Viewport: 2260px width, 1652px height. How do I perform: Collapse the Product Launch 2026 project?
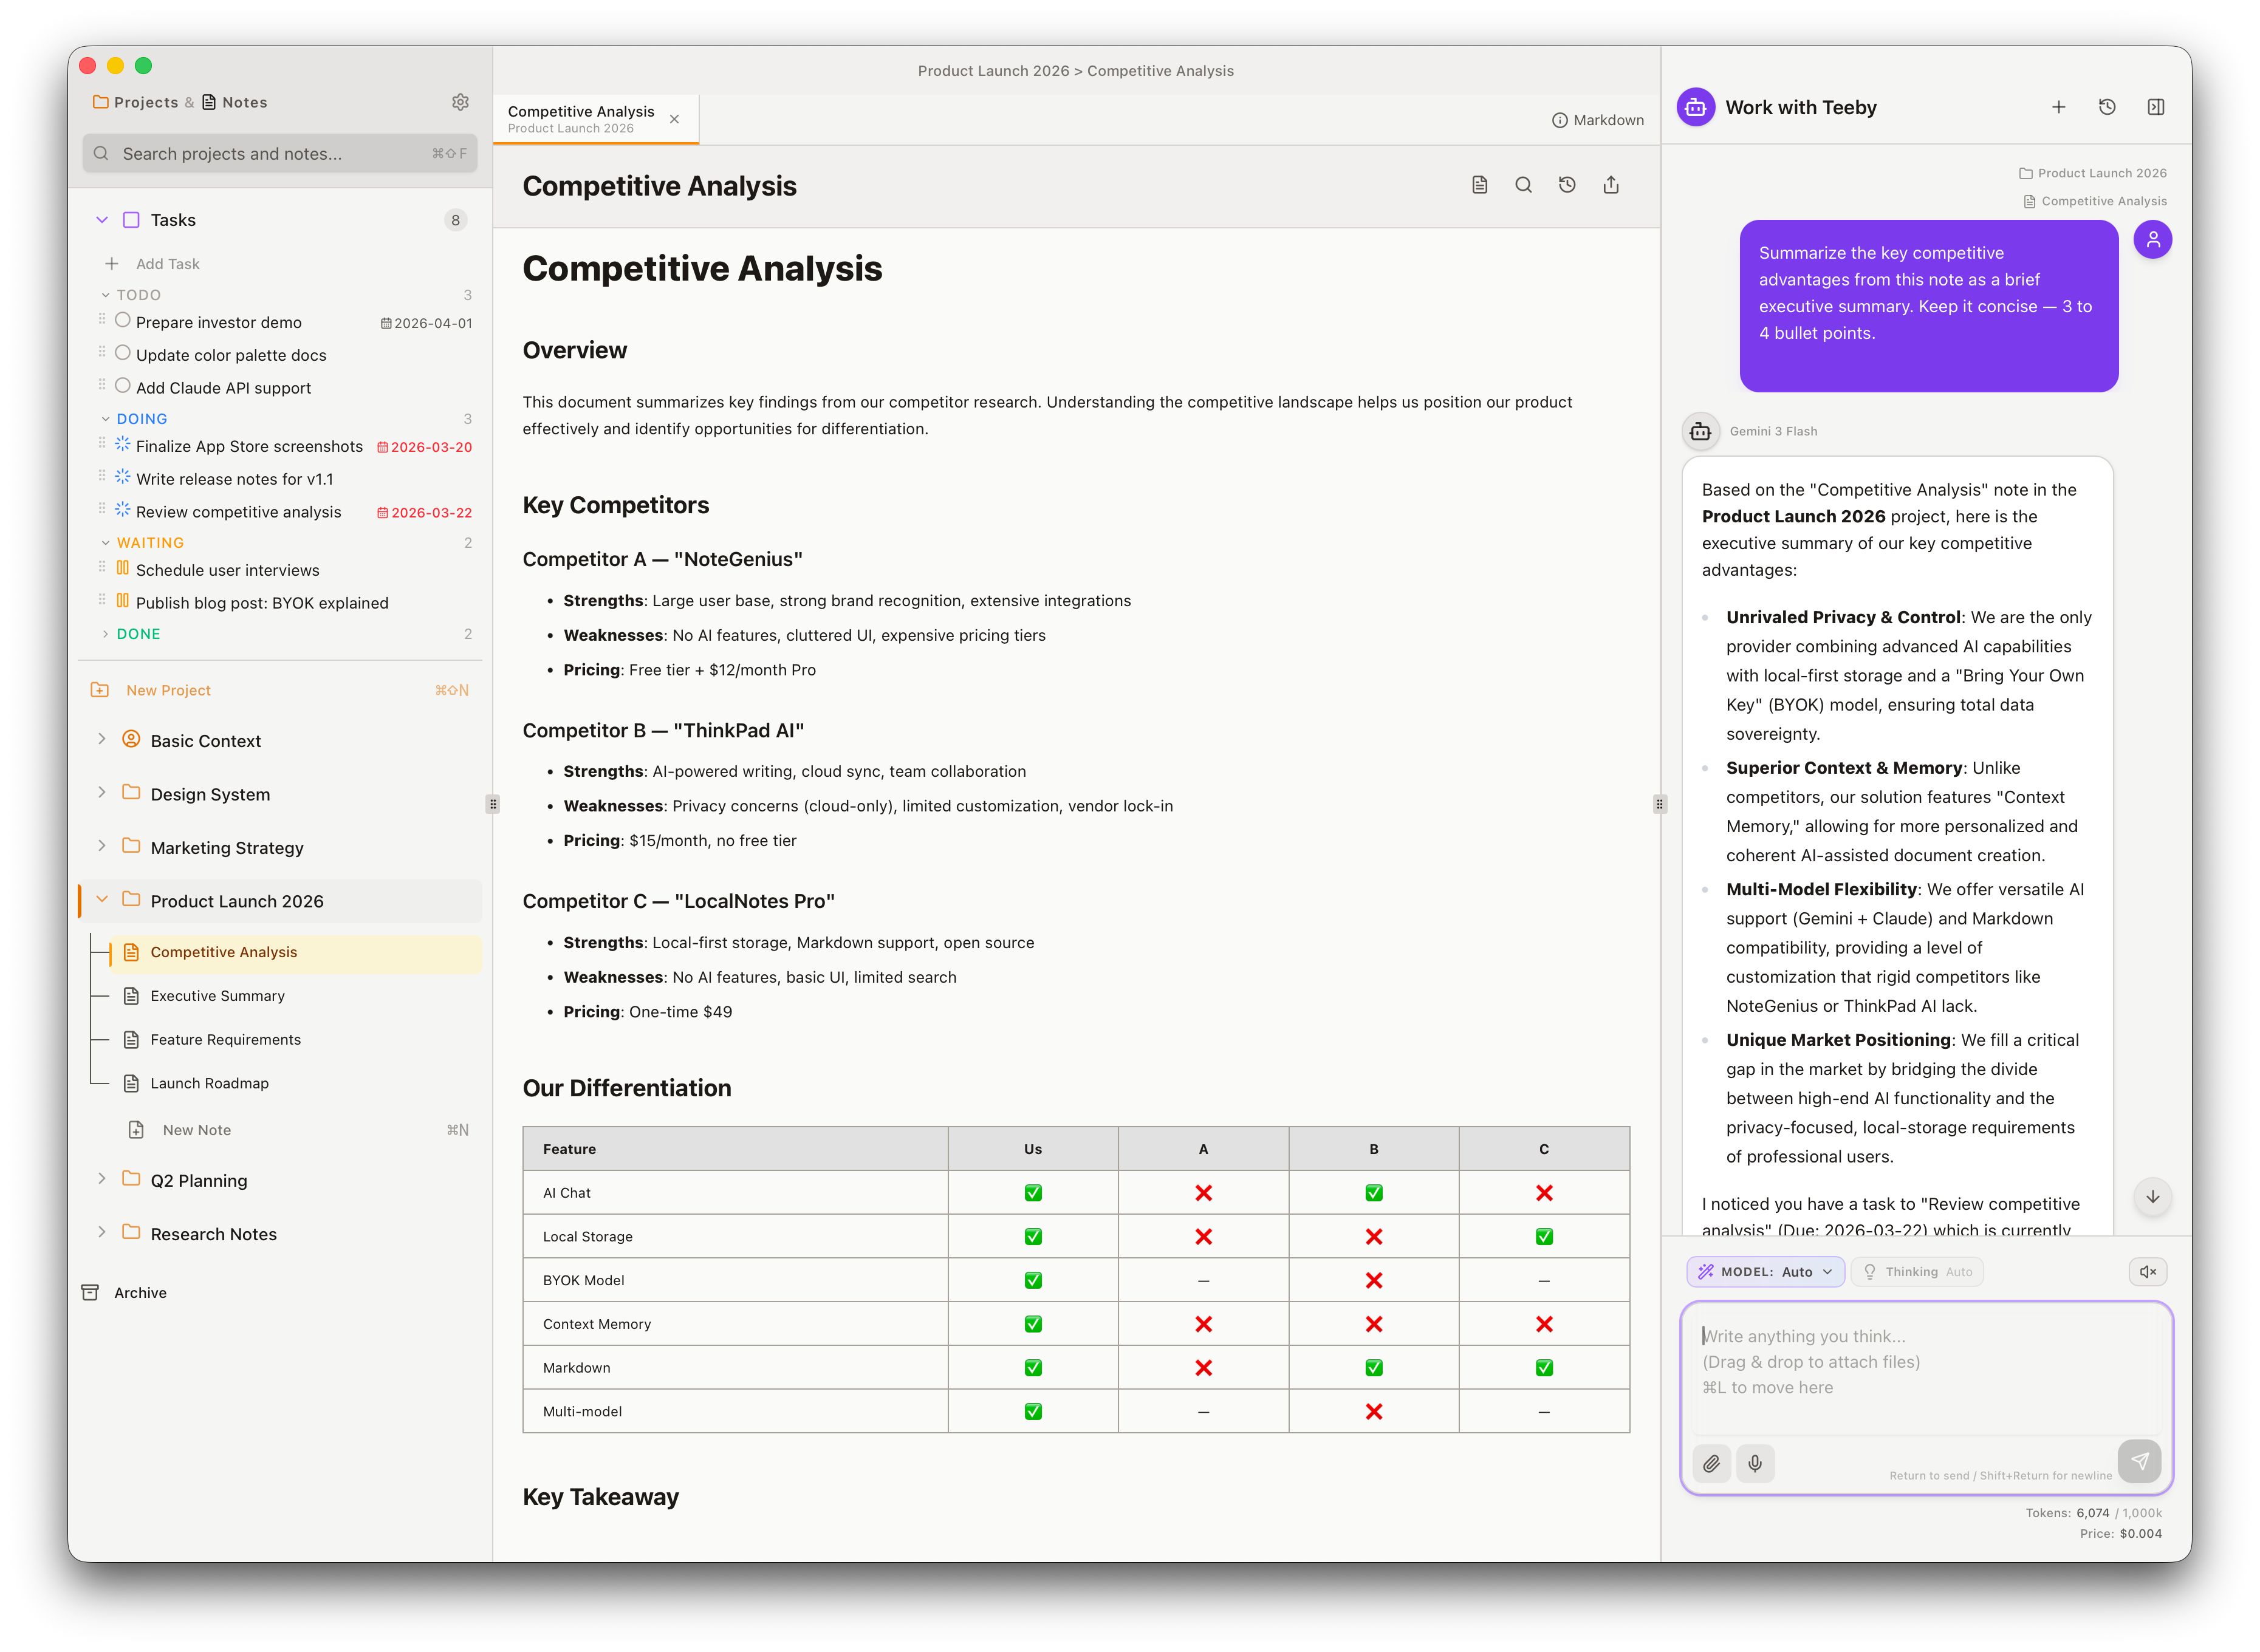point(102,900)
